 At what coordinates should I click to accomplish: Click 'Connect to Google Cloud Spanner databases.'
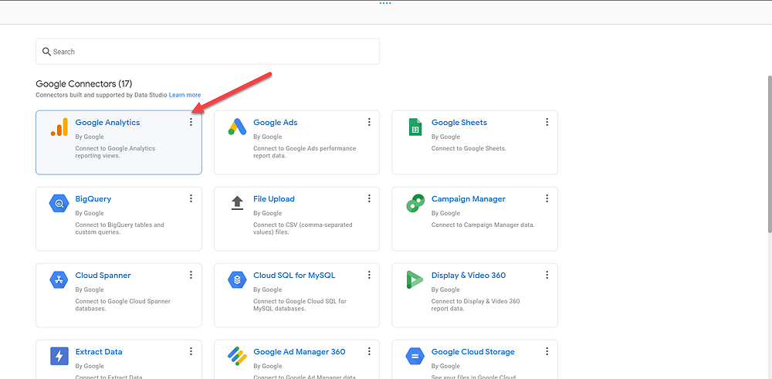123,304
